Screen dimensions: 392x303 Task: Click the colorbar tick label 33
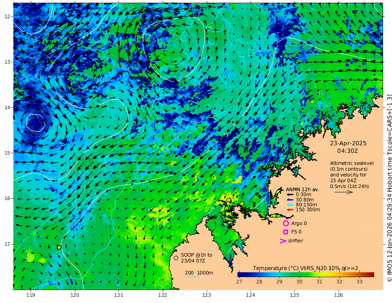pos(359,282)
